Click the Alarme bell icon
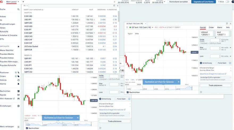This screenshot has height=130, width=234. coord(18,84)
